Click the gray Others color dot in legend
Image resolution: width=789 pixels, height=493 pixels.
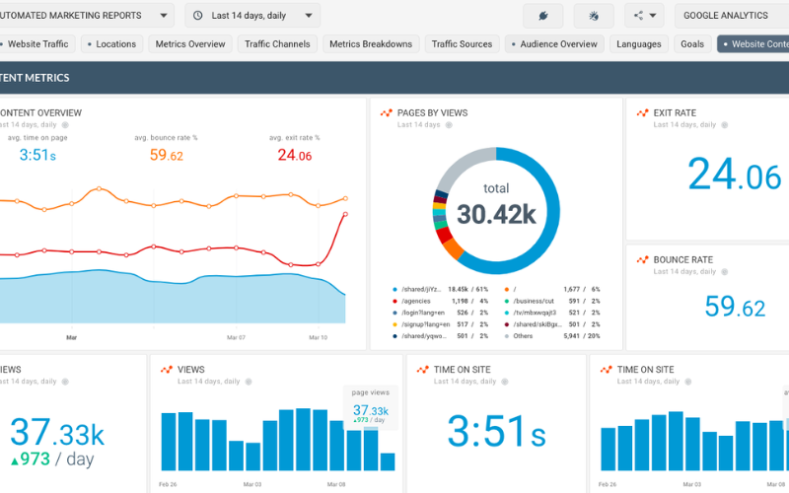click(x=506, y=336)
